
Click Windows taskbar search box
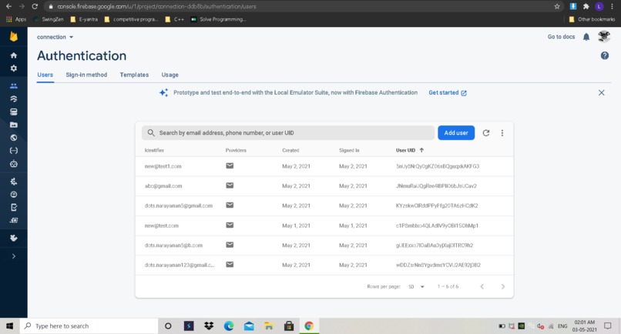click(89, 326)
